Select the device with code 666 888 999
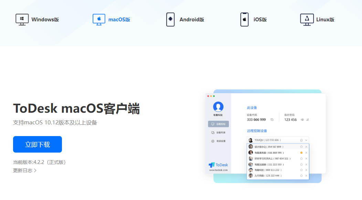Viewport: 362px width, 200px height. 278,153
